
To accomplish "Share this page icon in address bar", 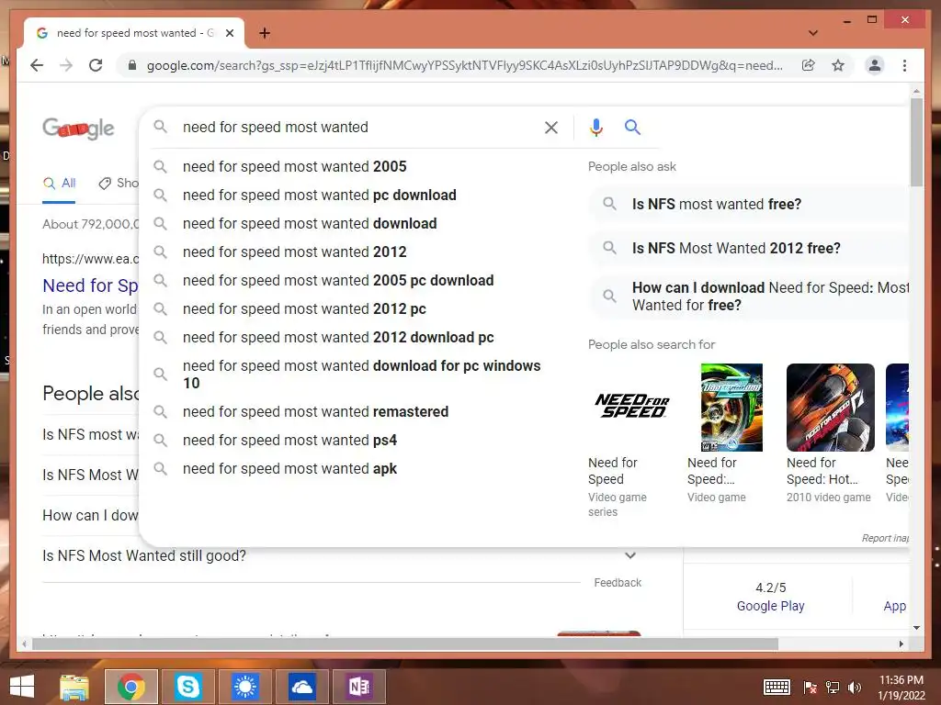I will pyautogui.click(x=809, y=65).
